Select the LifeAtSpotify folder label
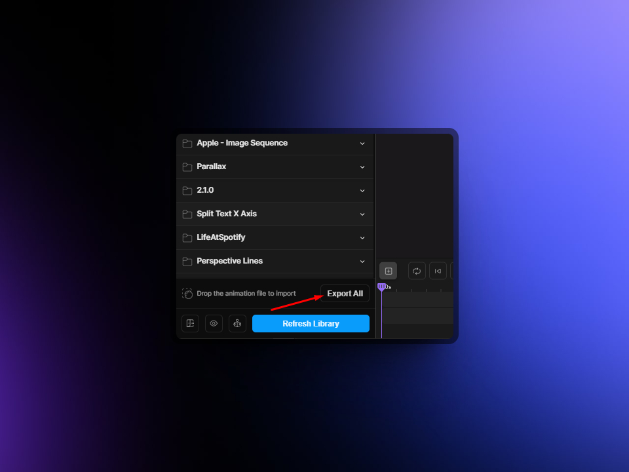Image resolution: width=629 pixels, height=472 pixels. pos(221,237)
